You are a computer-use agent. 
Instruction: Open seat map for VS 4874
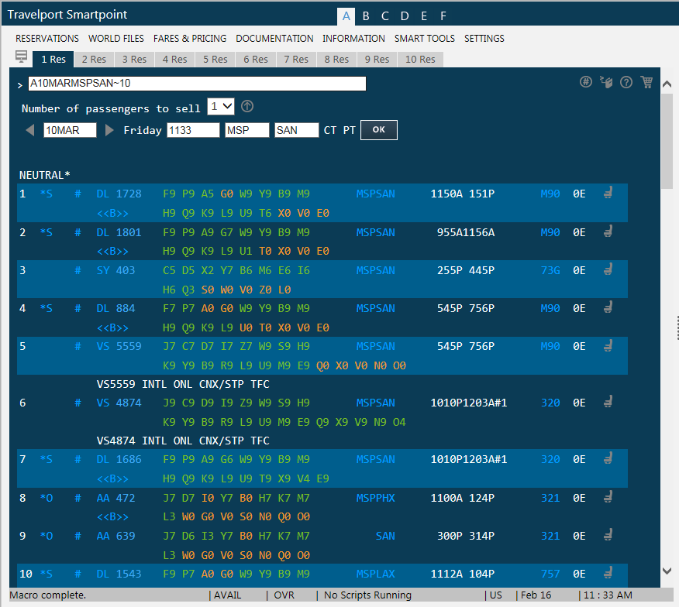tap(608, 403)
